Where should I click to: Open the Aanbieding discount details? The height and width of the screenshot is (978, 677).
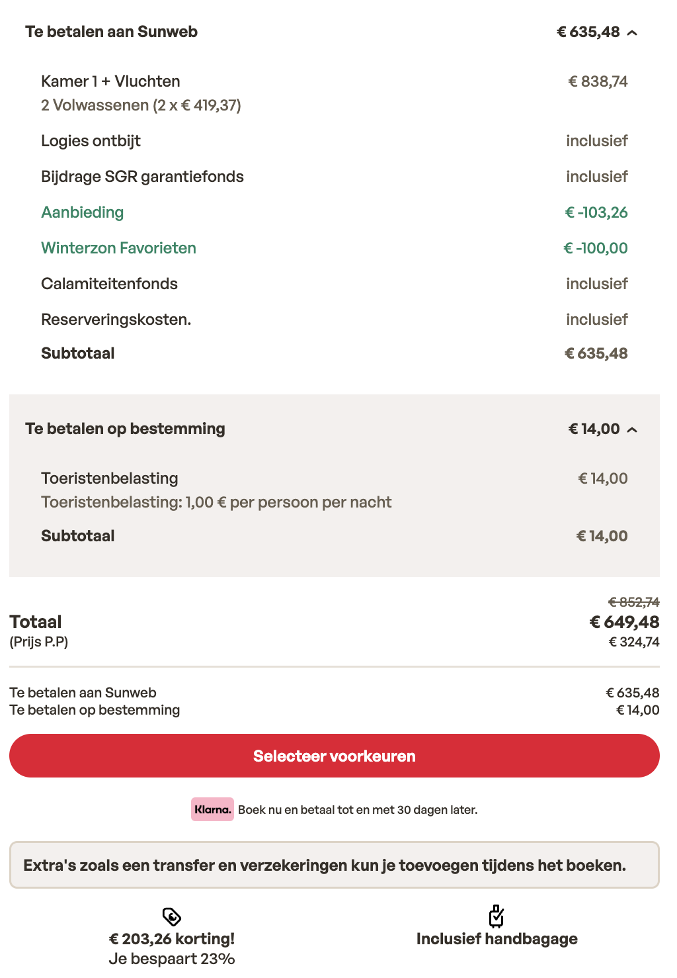pyautogui.click(x=82, y=212)
